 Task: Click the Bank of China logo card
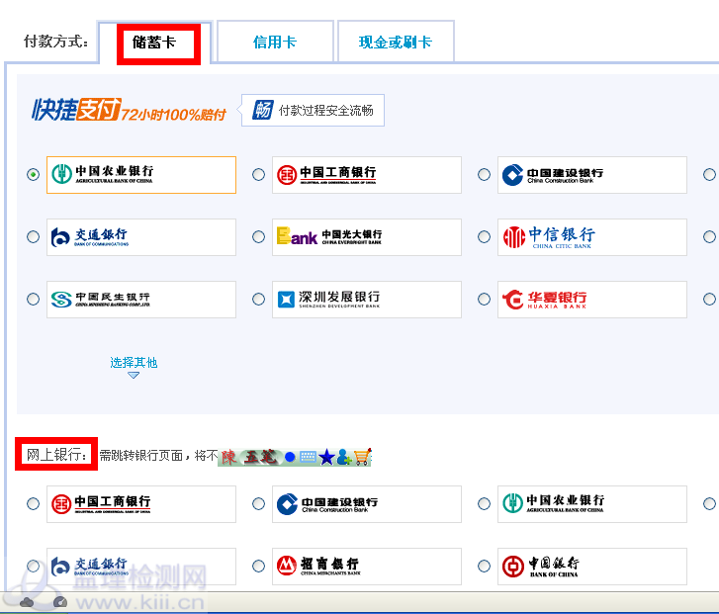(592, 567)
